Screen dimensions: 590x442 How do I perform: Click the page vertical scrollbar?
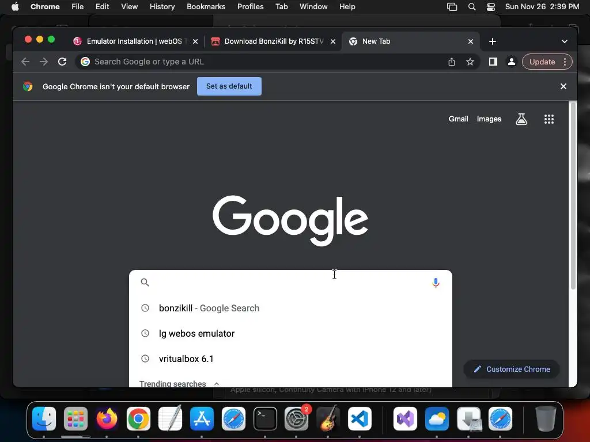573,196
